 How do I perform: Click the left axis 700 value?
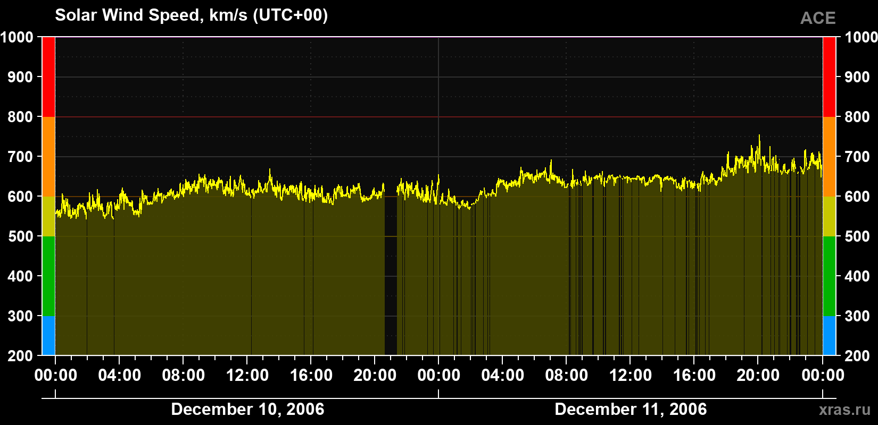20,157
